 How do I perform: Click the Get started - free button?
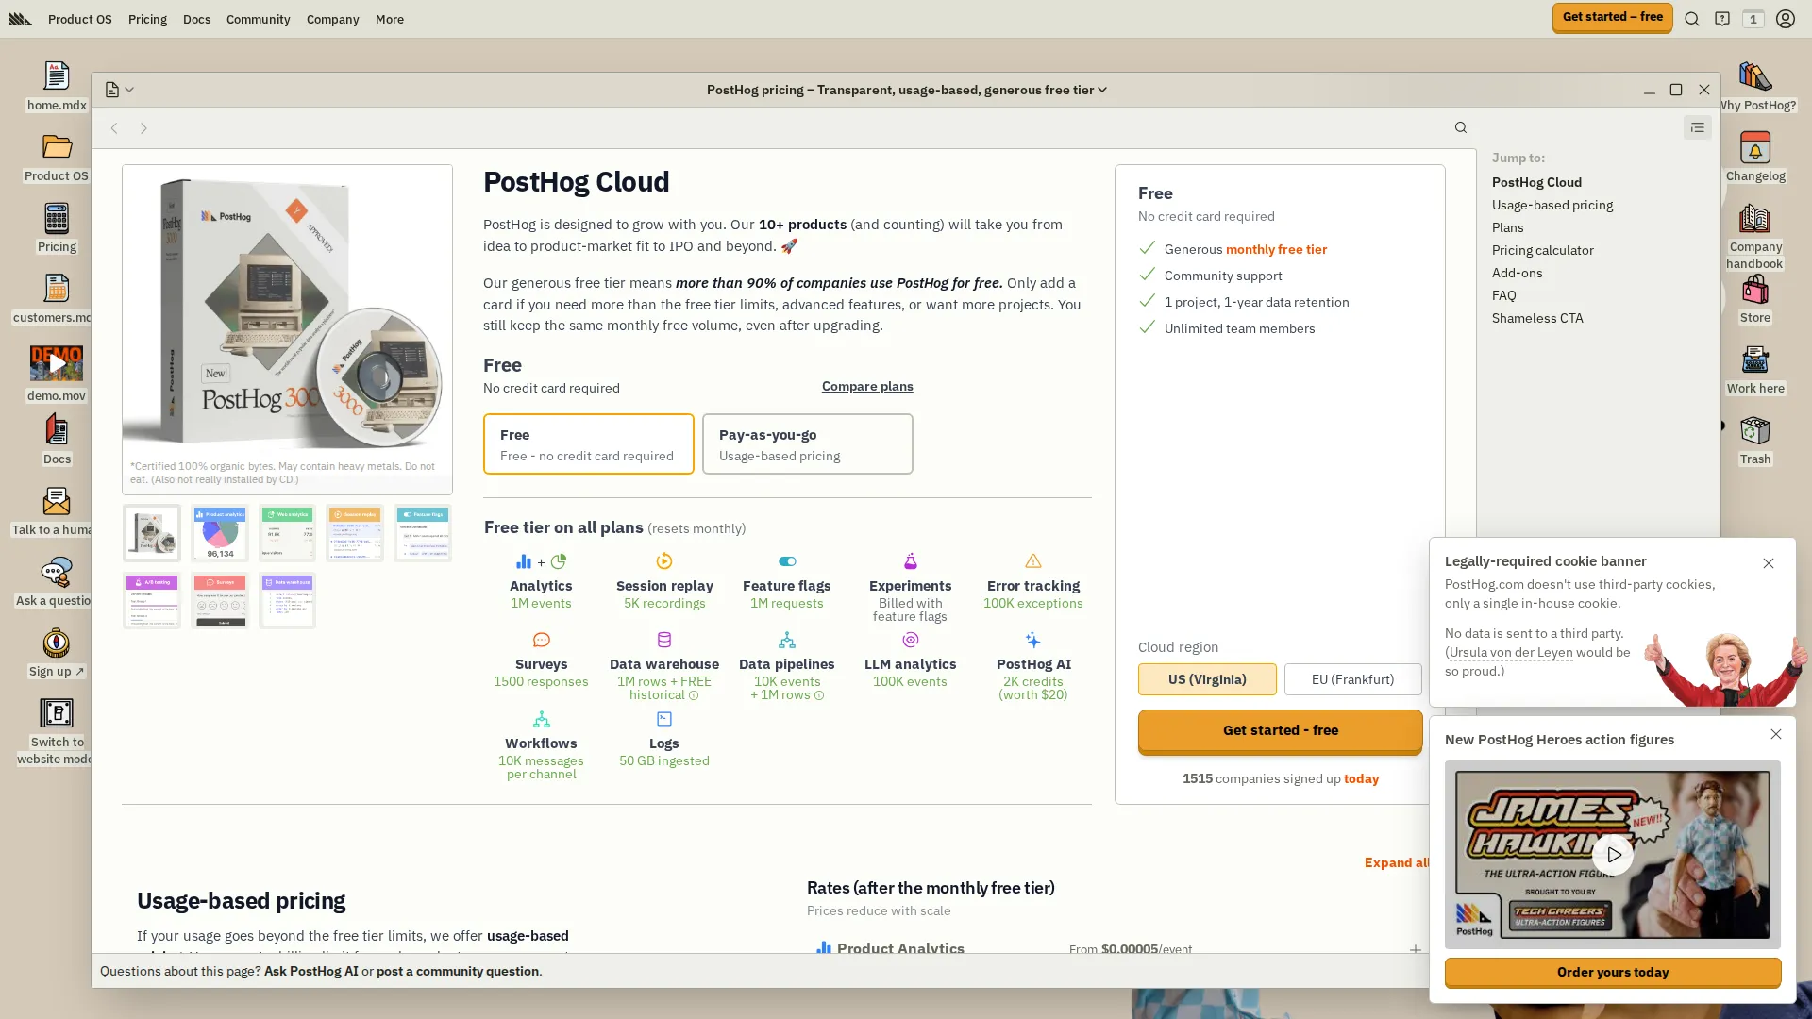pos(1280,729)
